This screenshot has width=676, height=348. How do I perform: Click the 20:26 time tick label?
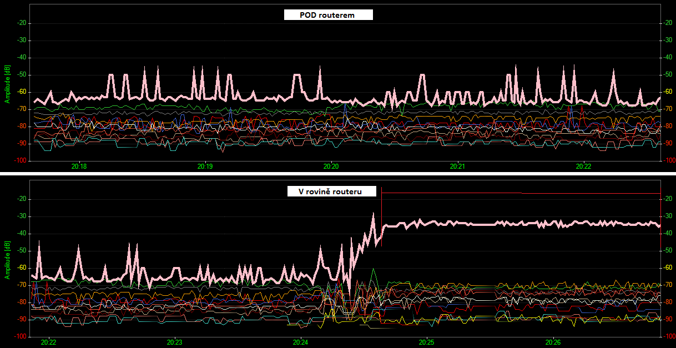[x=553, y=342]
